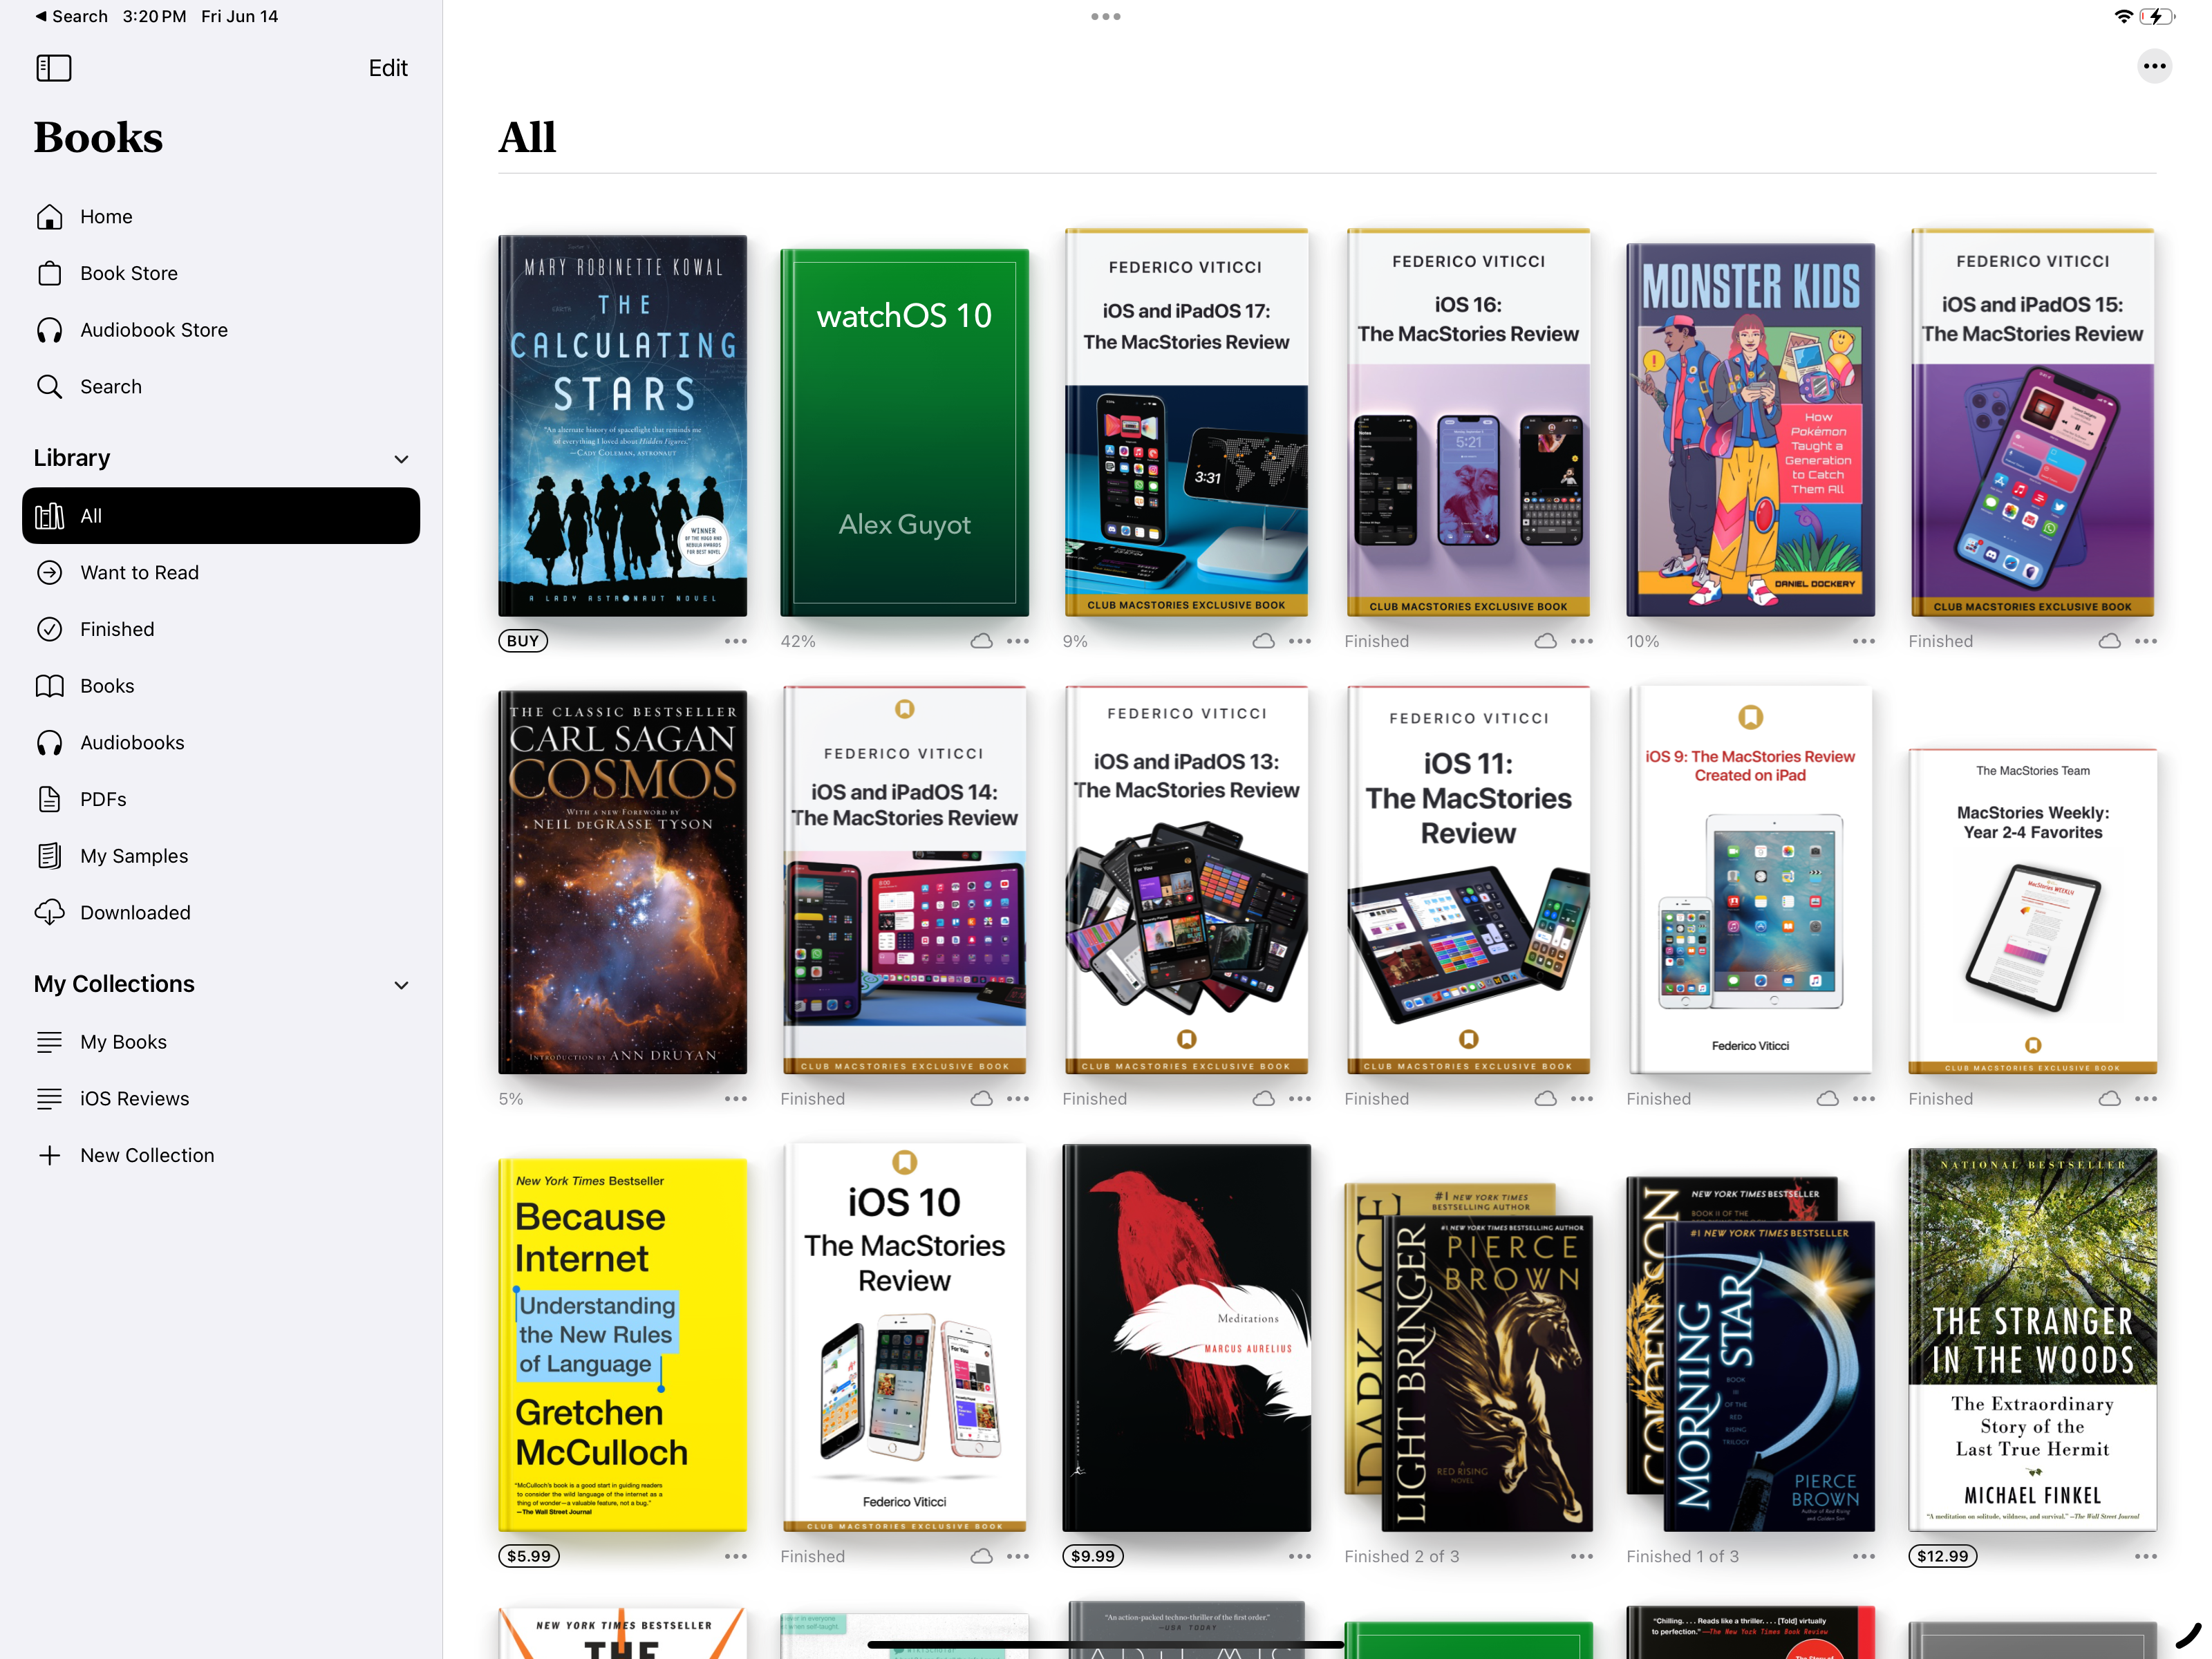Download iOS and iPadOS 17 review from cloud
Viewport: 2212px width, 1659px height.
1264,641
